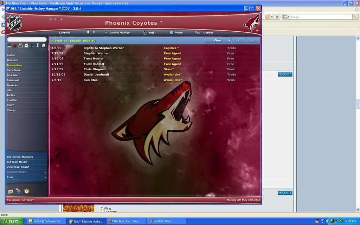This screenshot has width=360, height=225.
Task: Select Statistics in the sidebar
Action: 12,60
